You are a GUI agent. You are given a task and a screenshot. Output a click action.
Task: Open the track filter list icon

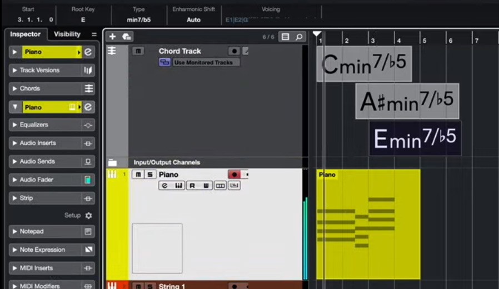click(x=285, y=37)
